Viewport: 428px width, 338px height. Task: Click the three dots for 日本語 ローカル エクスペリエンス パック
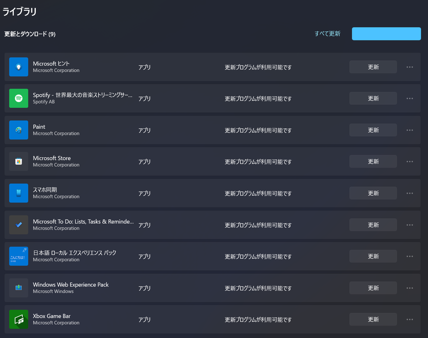pyautogui.click(x=410, y=256)
